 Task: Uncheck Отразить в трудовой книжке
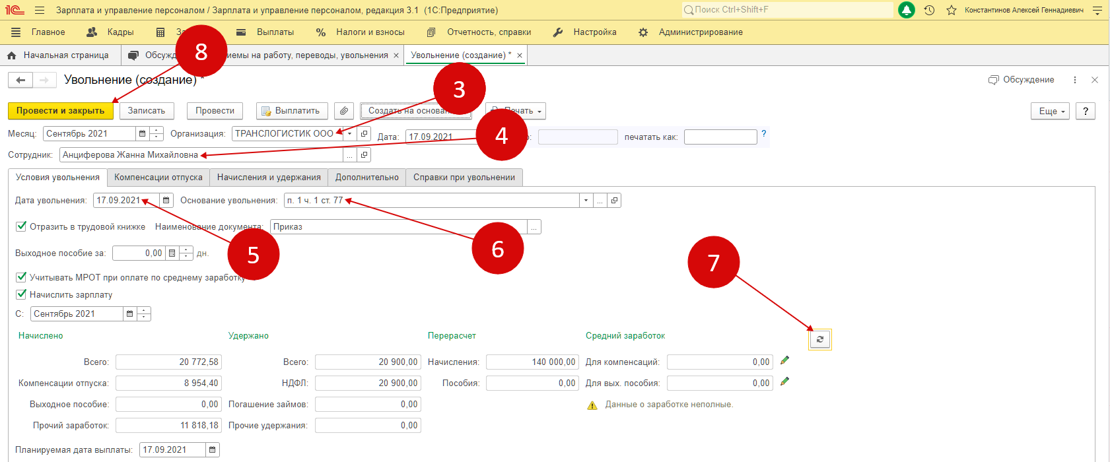[x=21, y=226]
